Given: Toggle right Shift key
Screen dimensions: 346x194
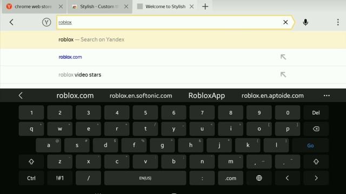Looking at the screenshot, I should pyautogui.click(x=316, y=162).
